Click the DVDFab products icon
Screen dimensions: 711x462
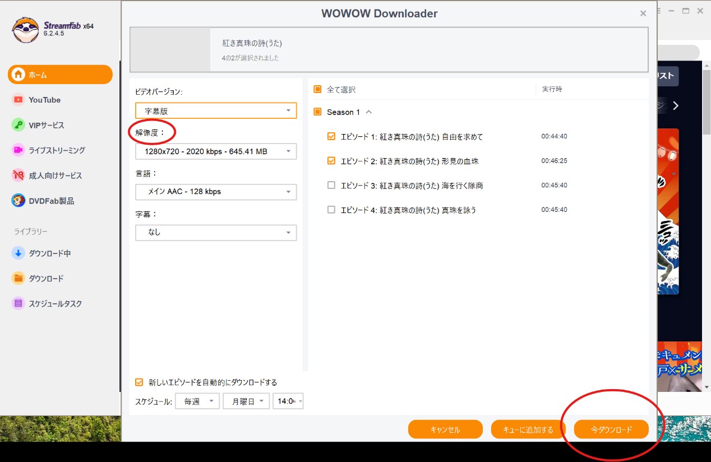19,201
